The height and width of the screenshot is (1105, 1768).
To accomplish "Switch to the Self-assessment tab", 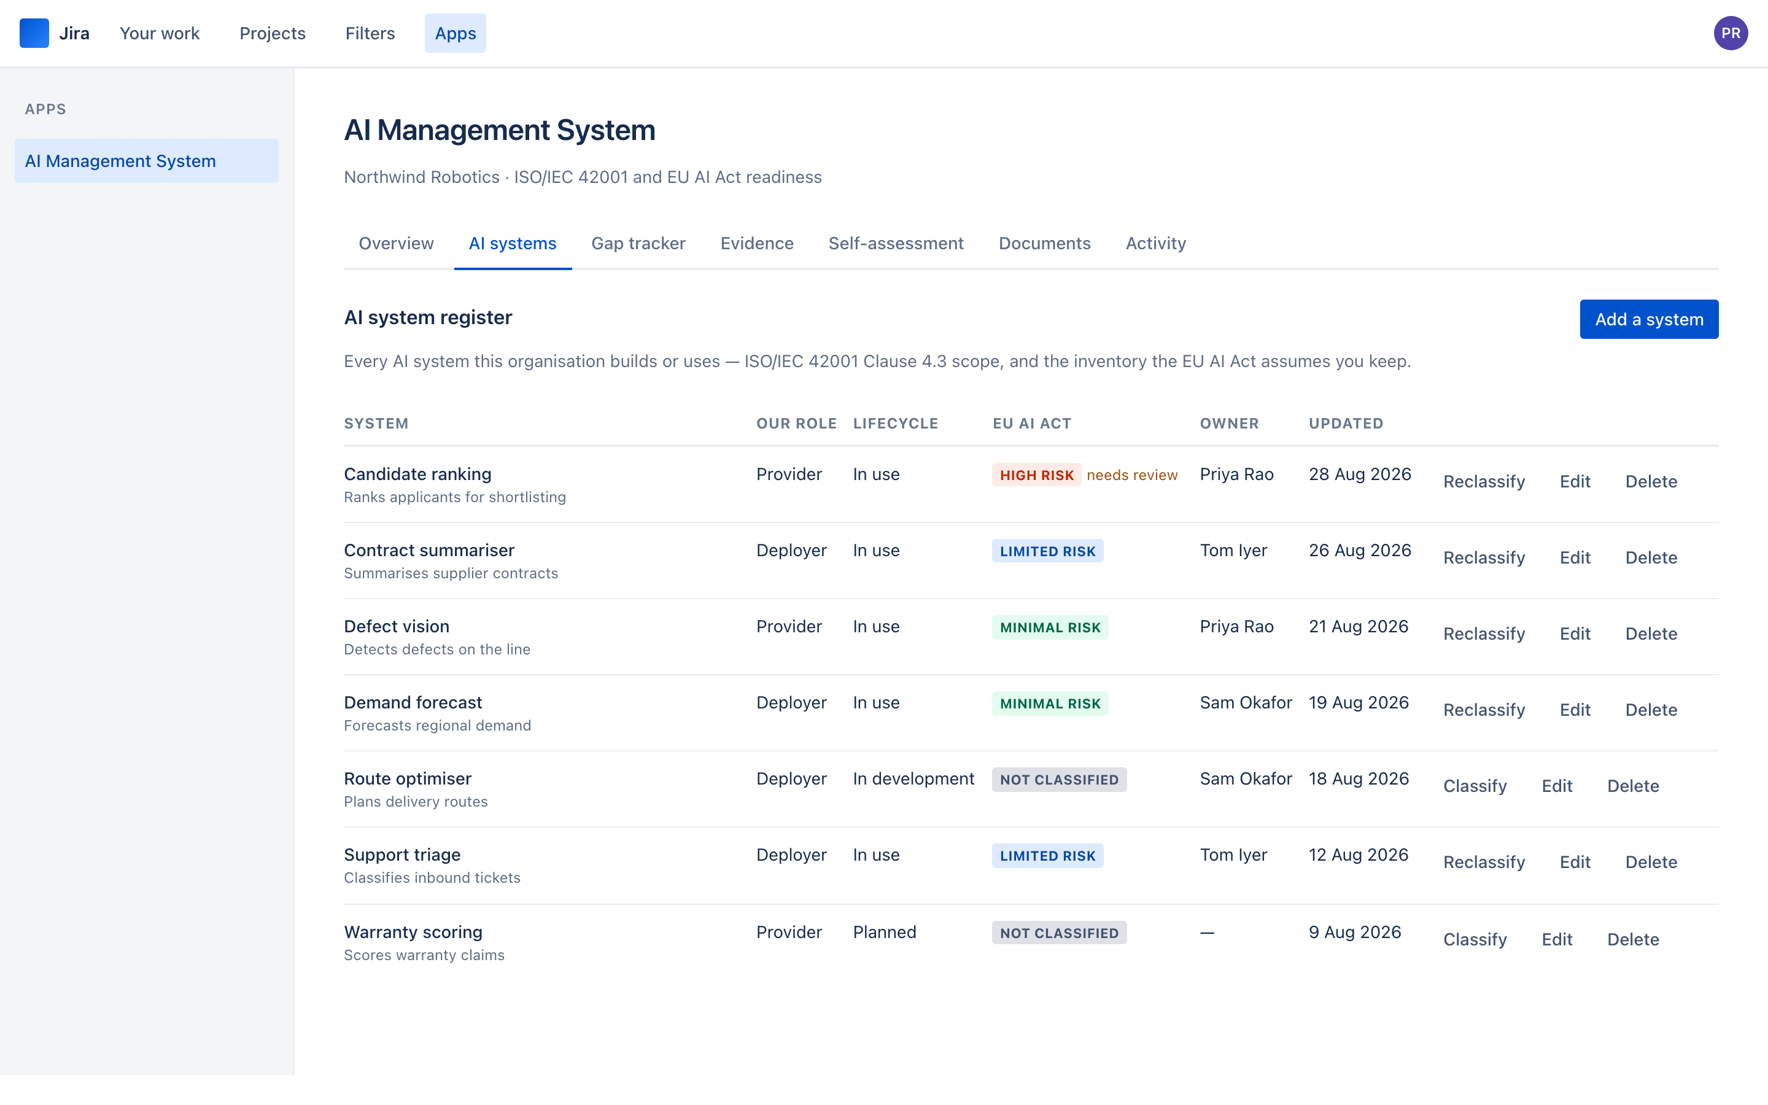I will (x=896, y=243).
